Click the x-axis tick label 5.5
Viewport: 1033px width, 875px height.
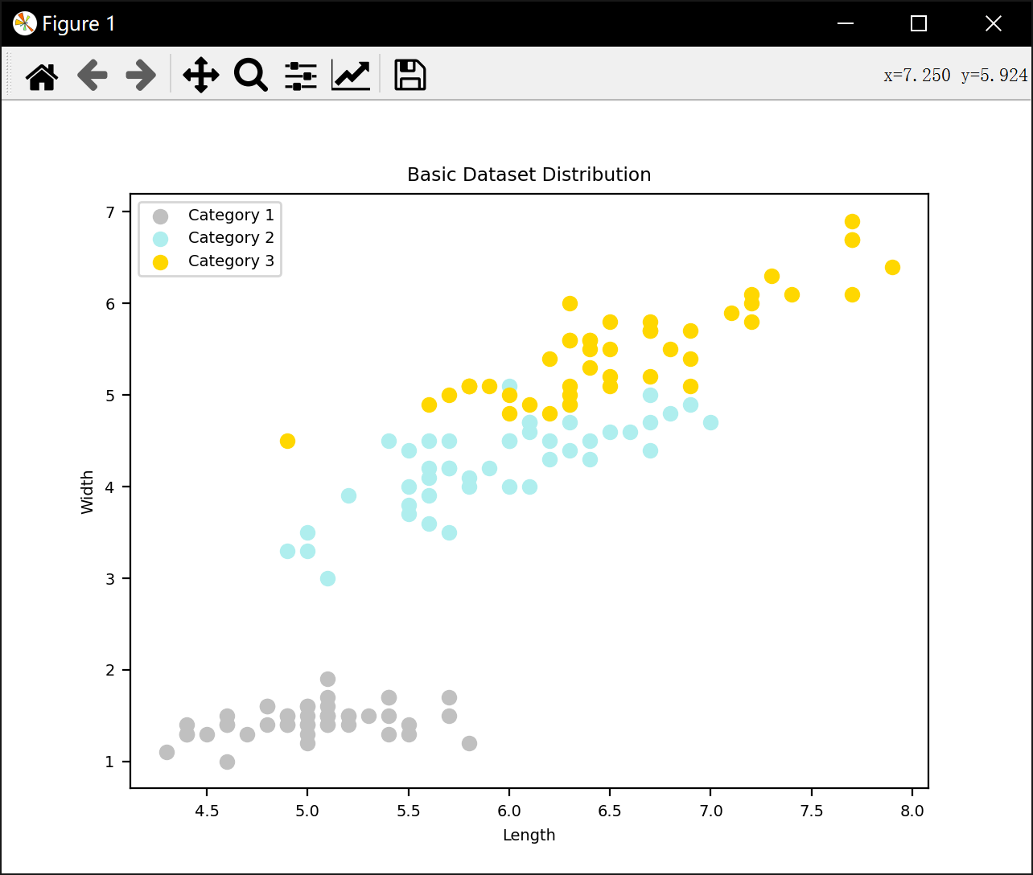point(409,811)
